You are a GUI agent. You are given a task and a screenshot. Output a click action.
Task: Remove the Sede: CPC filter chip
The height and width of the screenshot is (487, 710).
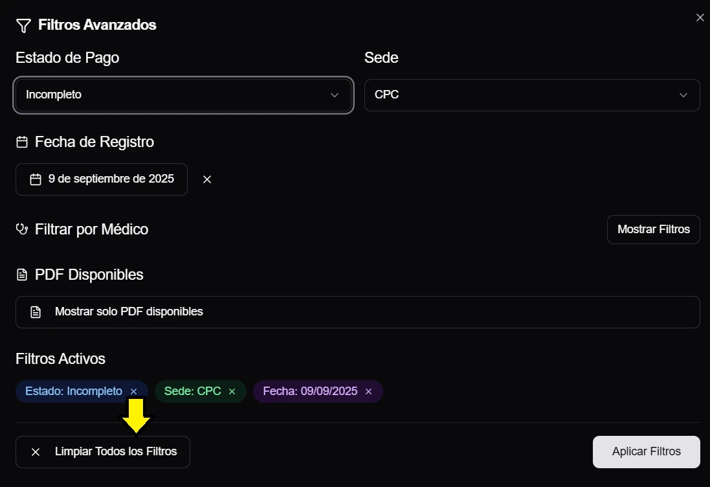(232, 392)
